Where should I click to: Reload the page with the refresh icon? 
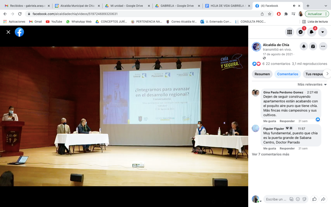point(20,14)
